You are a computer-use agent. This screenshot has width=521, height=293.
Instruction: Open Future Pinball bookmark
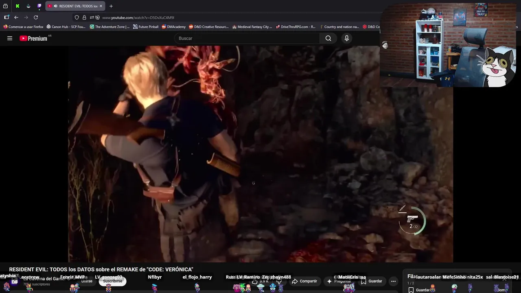tap(146, 27)
